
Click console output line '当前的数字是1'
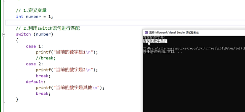(x=154, y=38)
